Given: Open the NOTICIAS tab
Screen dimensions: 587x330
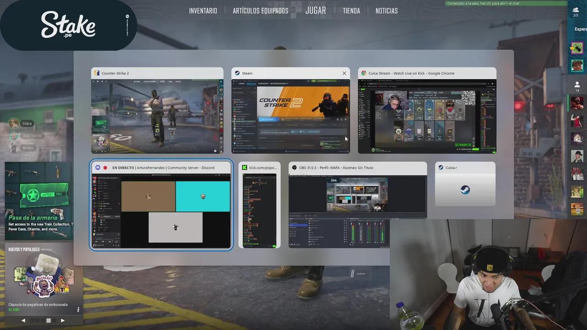Looking at the screenshot, I should 387,11.
